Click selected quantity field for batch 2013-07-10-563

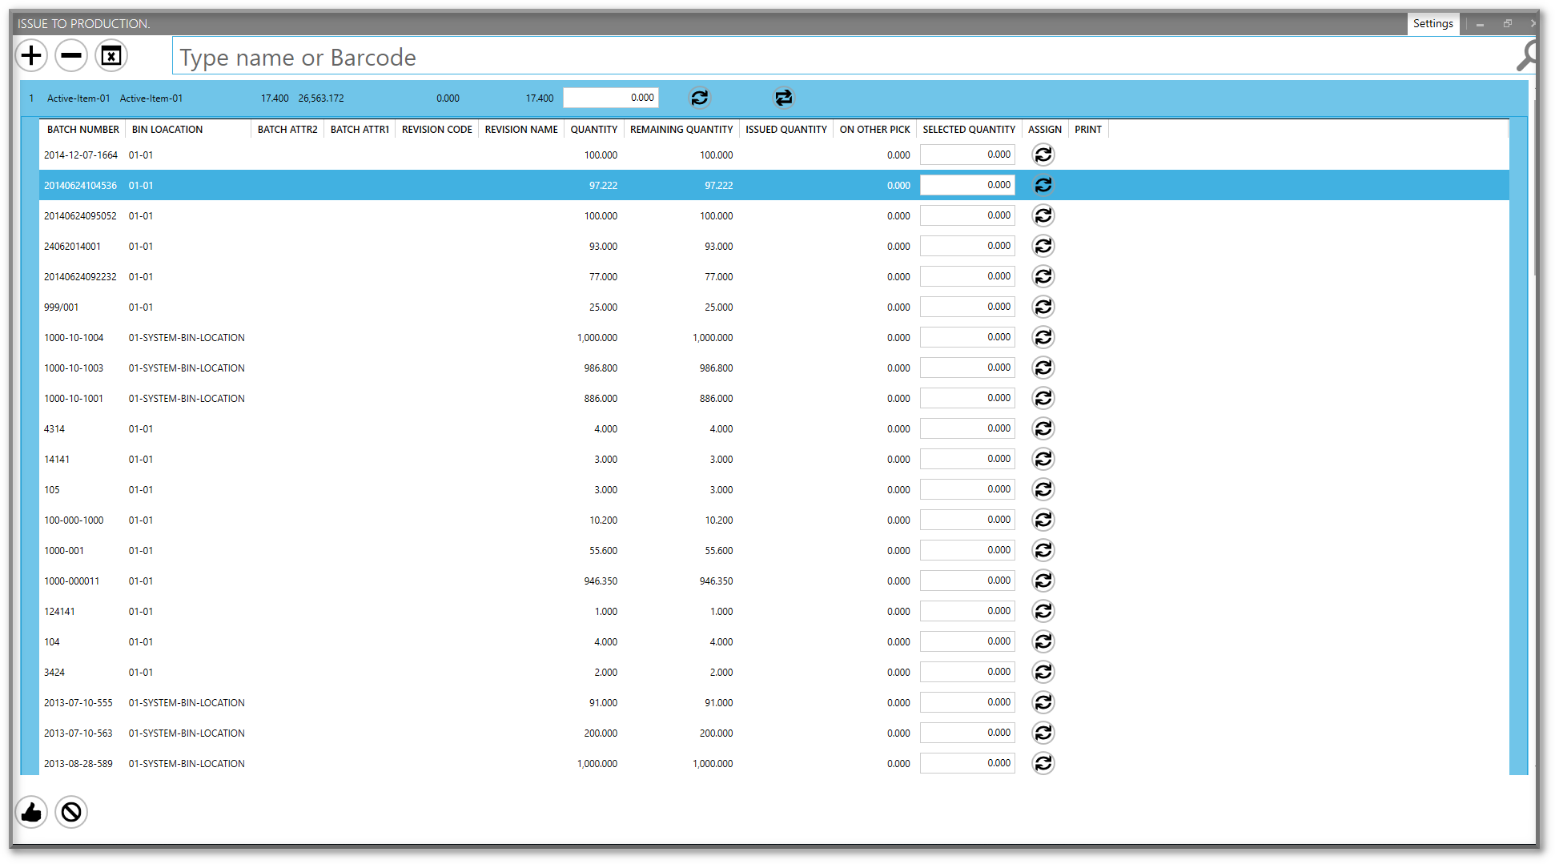[x=967, y=733]
